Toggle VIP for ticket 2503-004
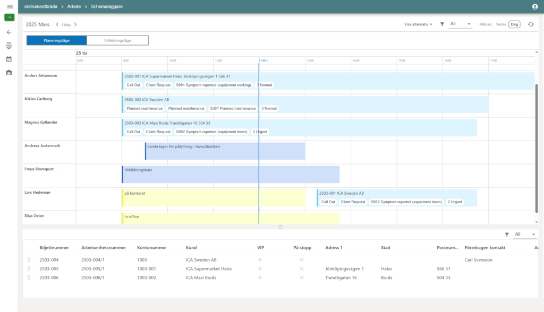The width and height of the screenshot is (544, 312). pos(260,259)
